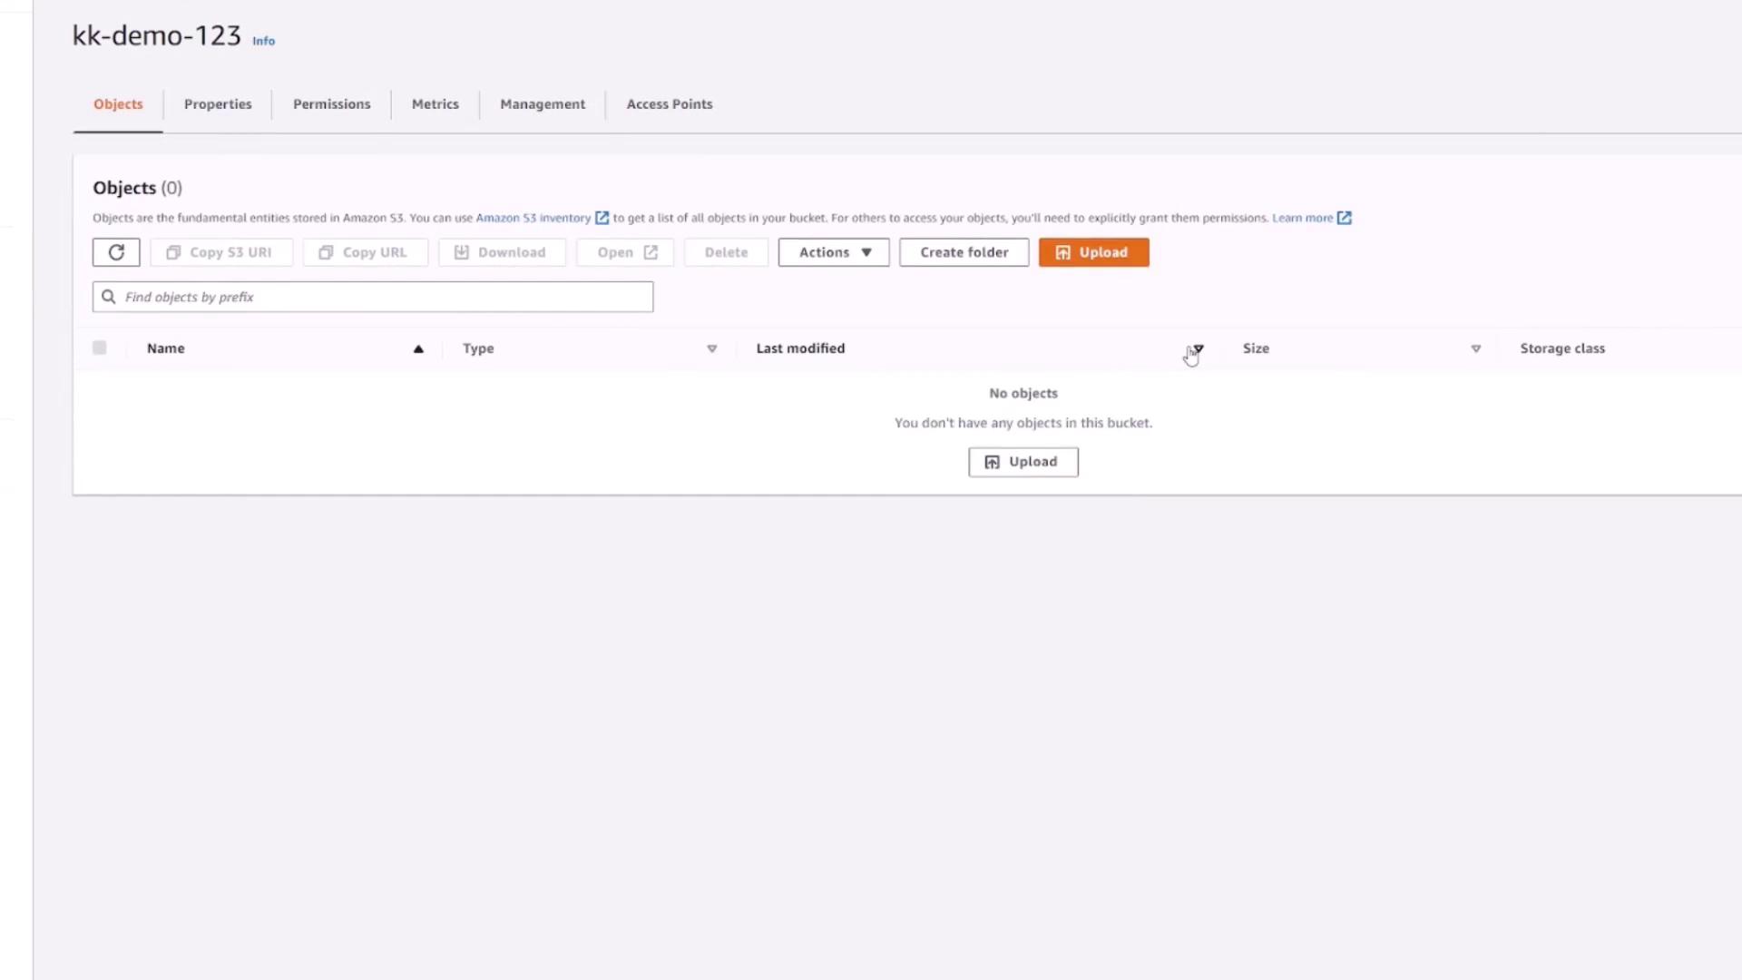The width and height of the screenshot is (1742, 980).
Task: Click the Open in new tab button
Action: pos(625,252)
